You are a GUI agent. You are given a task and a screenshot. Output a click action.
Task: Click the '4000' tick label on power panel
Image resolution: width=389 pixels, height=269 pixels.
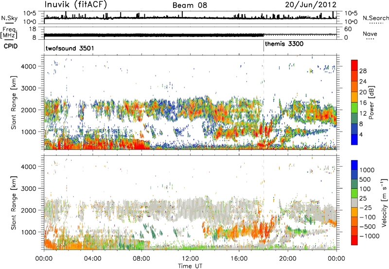tap(29, 67)
